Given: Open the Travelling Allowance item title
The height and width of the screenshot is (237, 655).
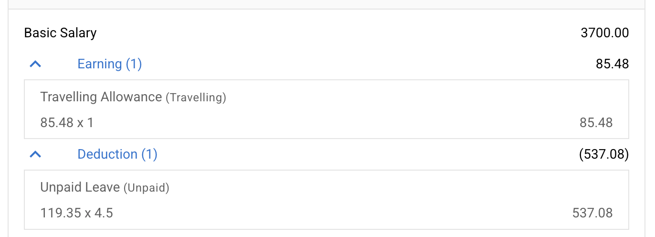Looking at the screenshot, I should 101,97.
